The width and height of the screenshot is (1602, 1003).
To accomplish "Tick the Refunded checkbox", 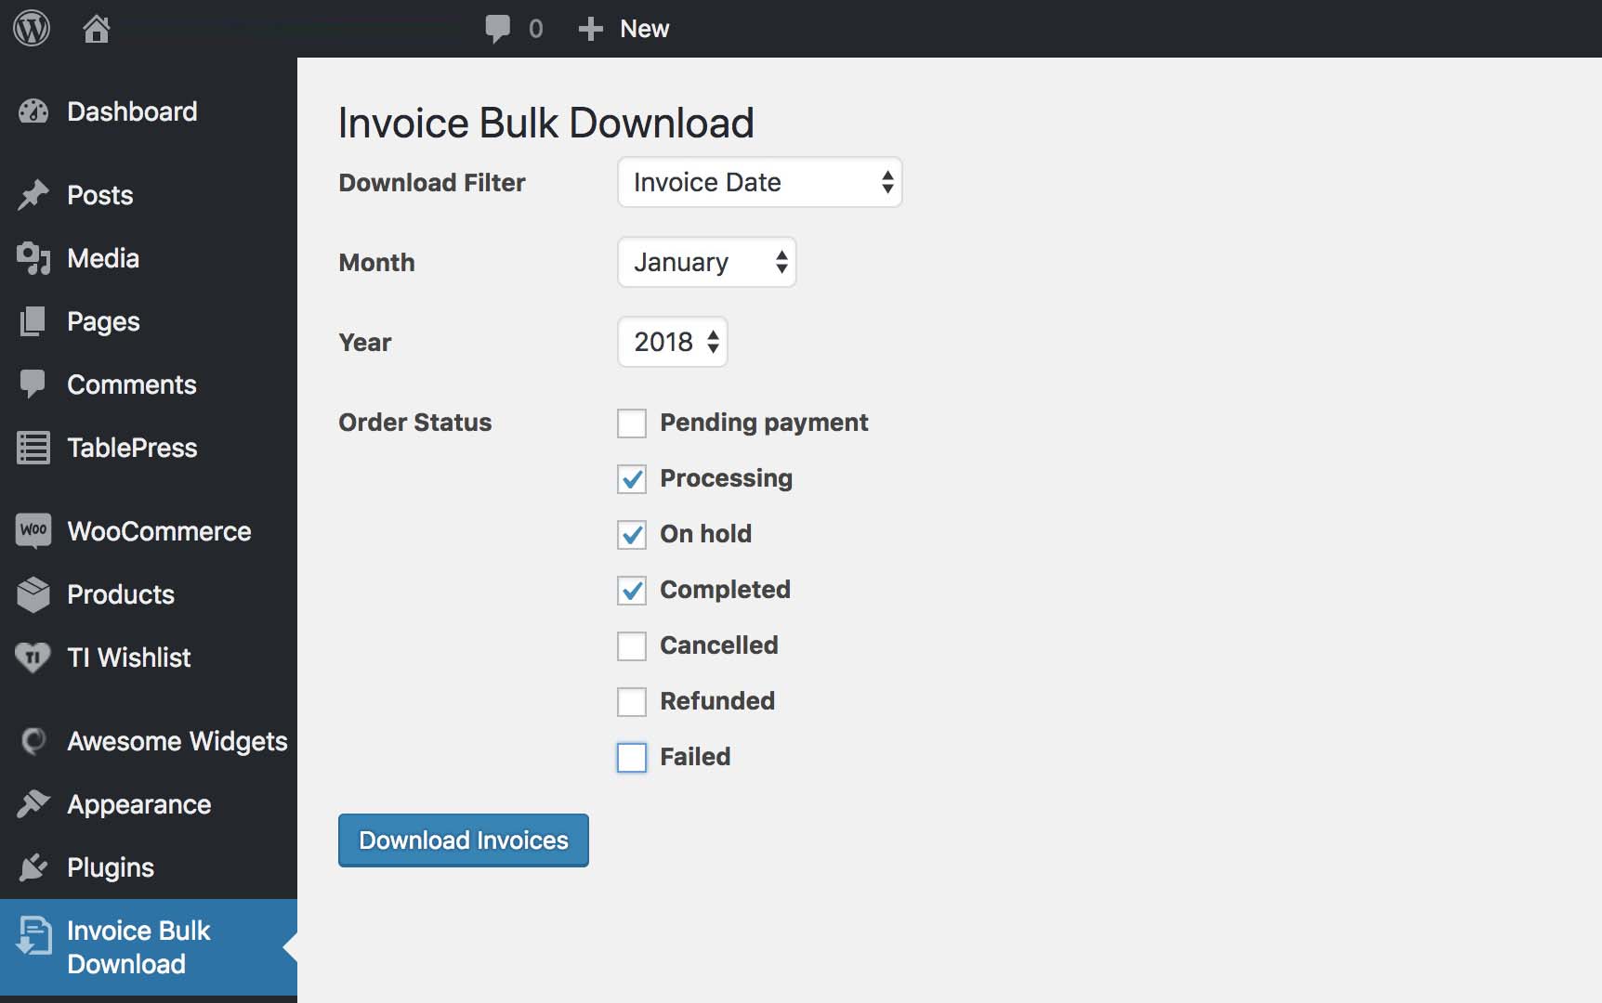I will [632, 702].
